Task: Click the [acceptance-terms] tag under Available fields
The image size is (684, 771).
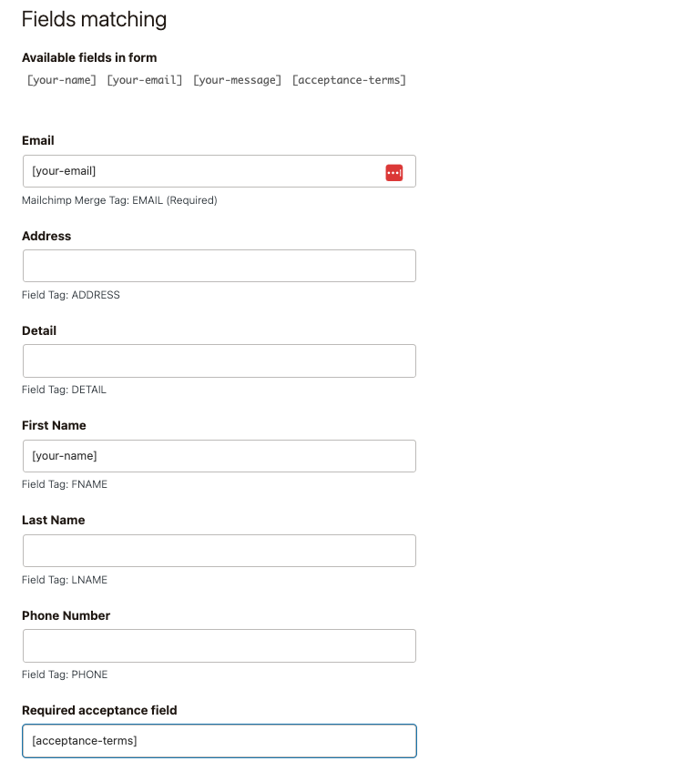Action: click(349, 80)
